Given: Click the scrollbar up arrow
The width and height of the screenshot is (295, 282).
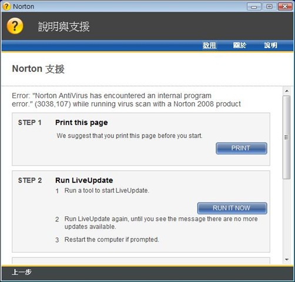Looking at the screenshot, I should coord(287,91).
